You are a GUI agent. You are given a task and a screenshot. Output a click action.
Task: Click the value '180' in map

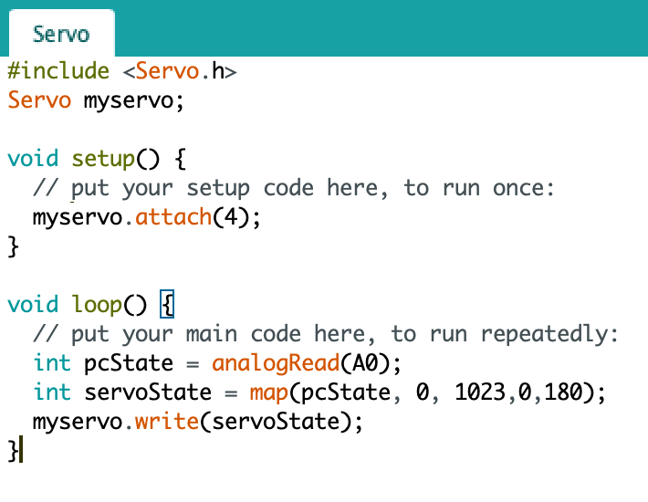(x=563, y=392)
